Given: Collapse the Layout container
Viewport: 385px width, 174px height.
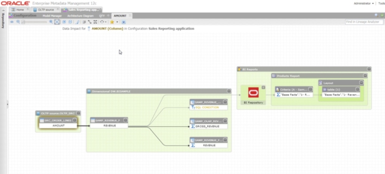Looking at the screenshot, I should (x=361, y=83).
